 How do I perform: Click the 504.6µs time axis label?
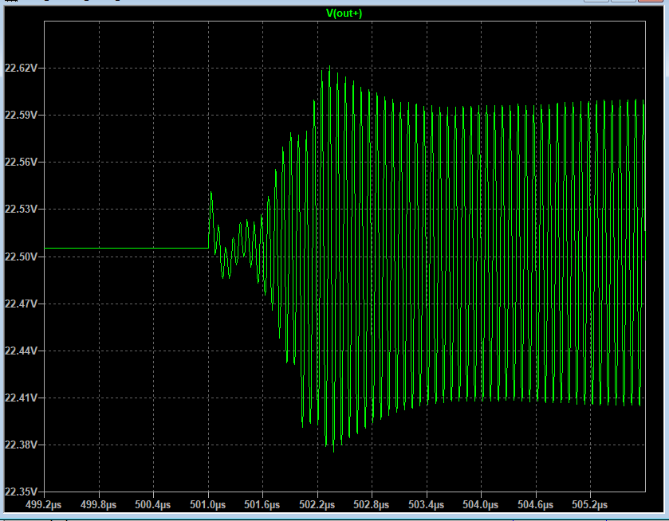tap(536, 505)
